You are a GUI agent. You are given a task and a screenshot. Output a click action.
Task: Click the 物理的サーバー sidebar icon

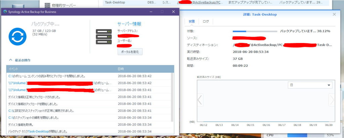pos(47,5)
